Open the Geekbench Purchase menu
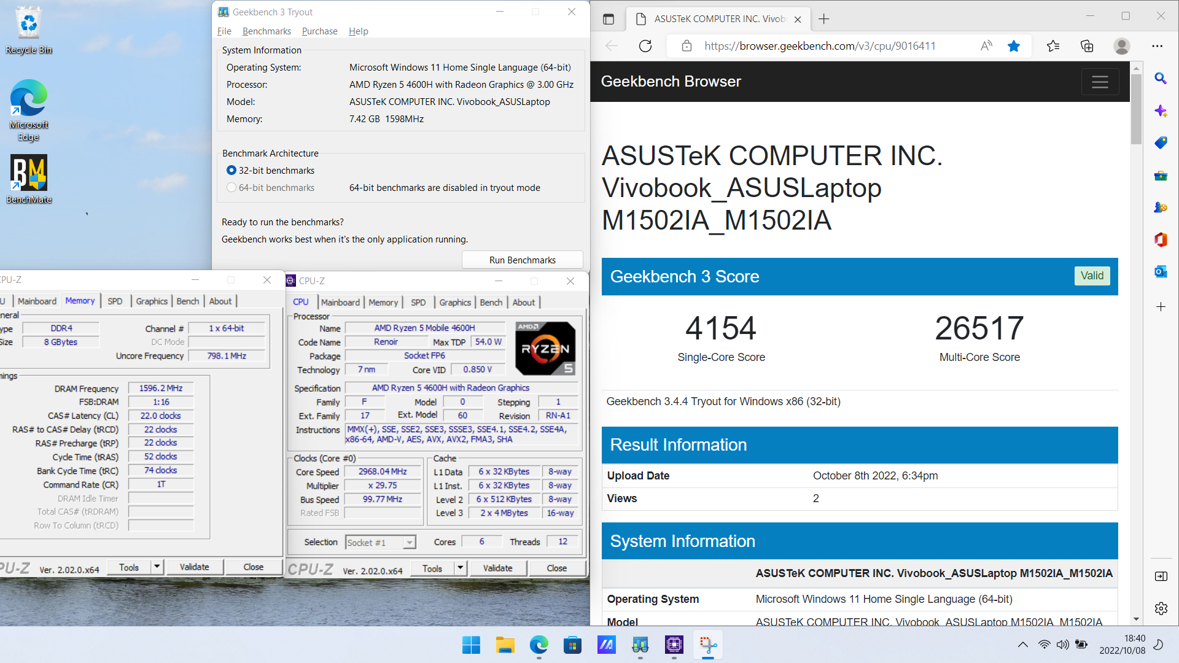Image resolution: width=1179 pixels, height=663 pixels. 319,31
